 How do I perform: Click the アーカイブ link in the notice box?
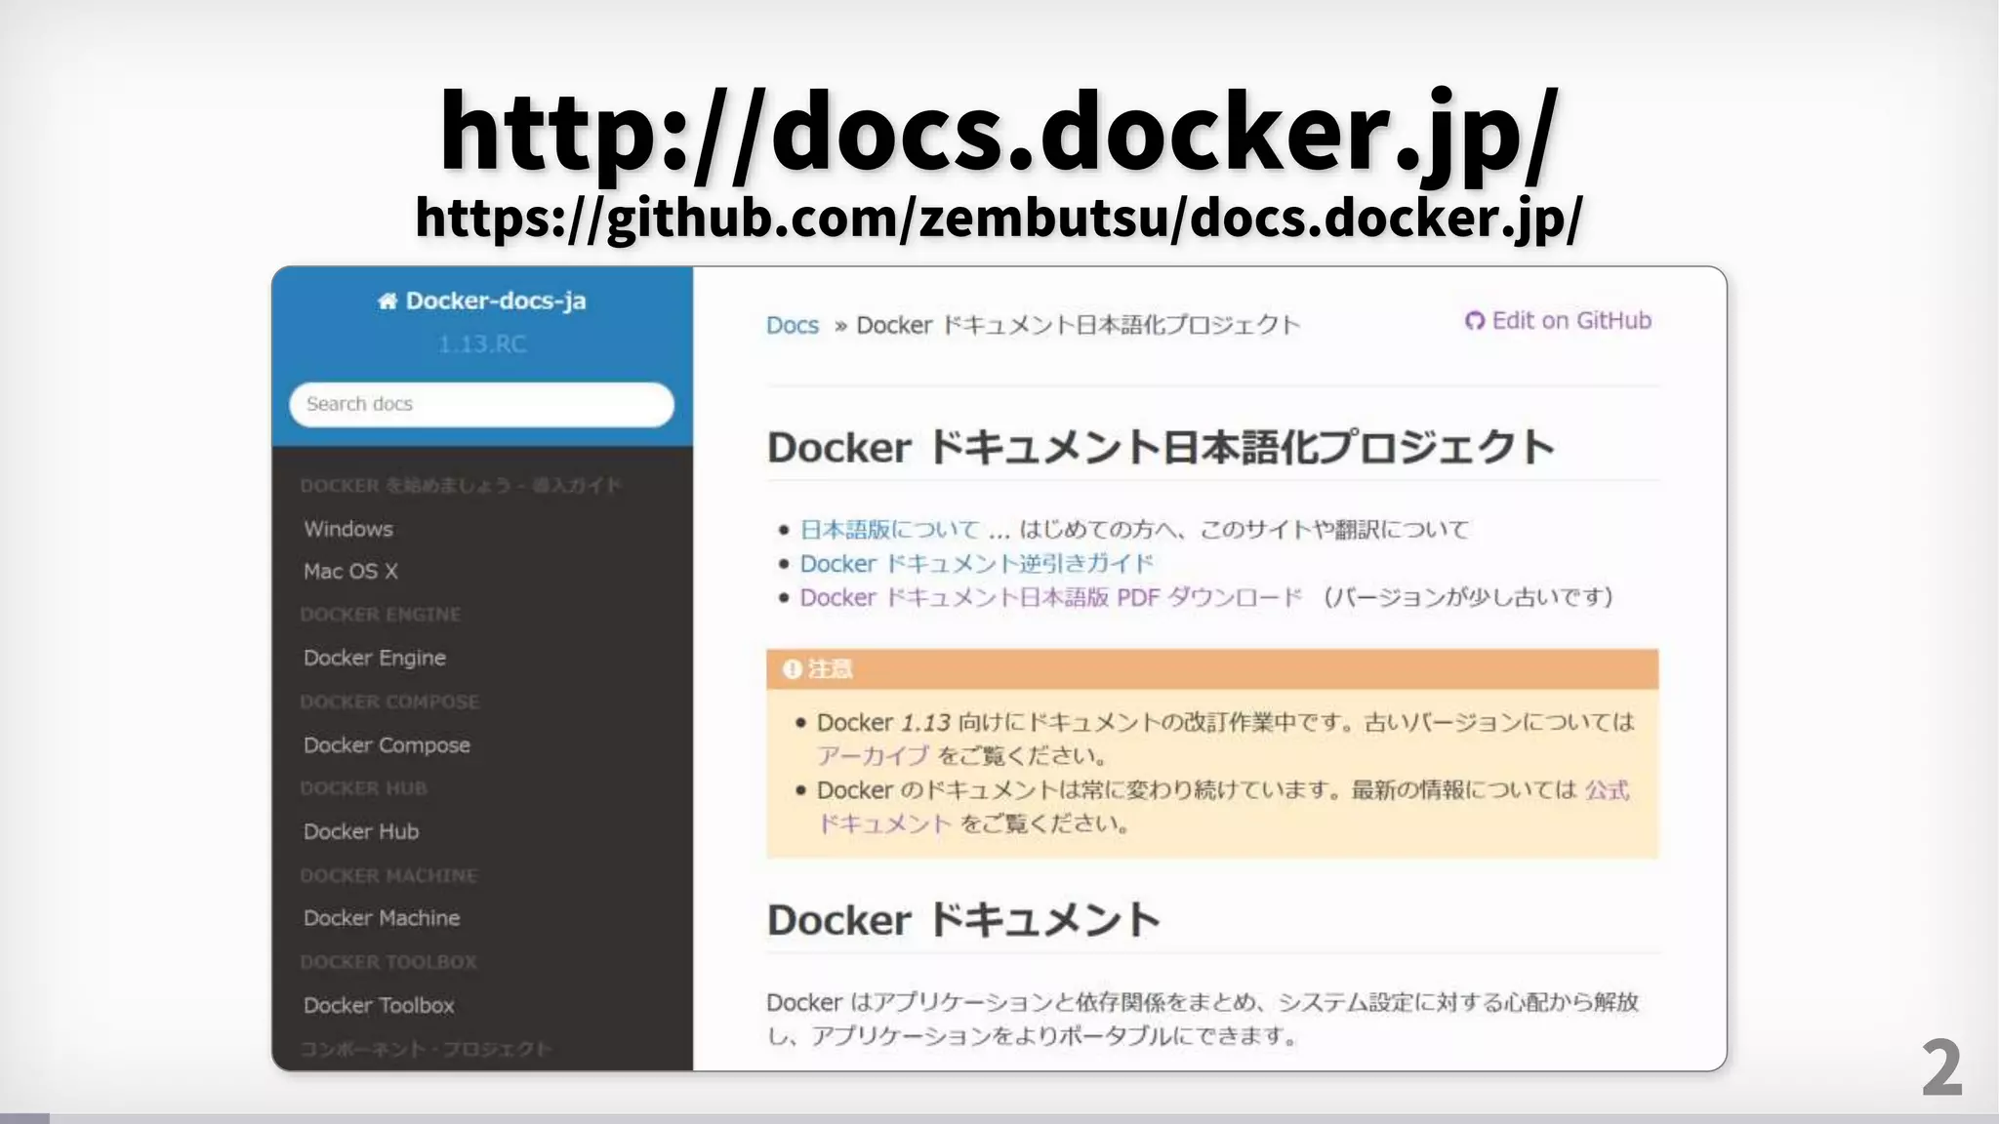point(873,756)
